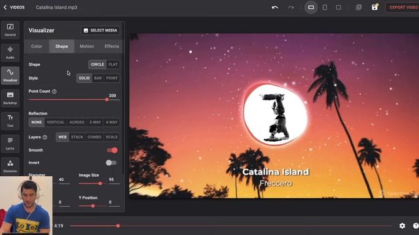Image resolution: width=419 pixels, height=235 pixels.
Task: Choose portrait aspect ratio icon
Action: (x=325, y=7)
